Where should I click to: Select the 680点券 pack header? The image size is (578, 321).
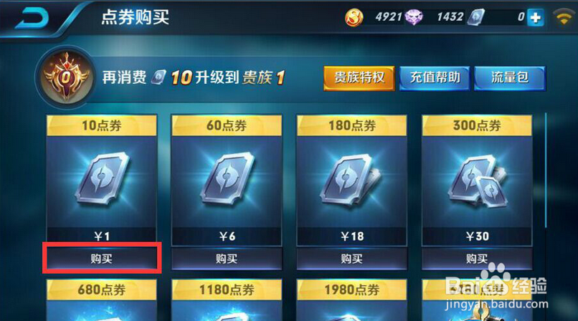coord(102,289)
